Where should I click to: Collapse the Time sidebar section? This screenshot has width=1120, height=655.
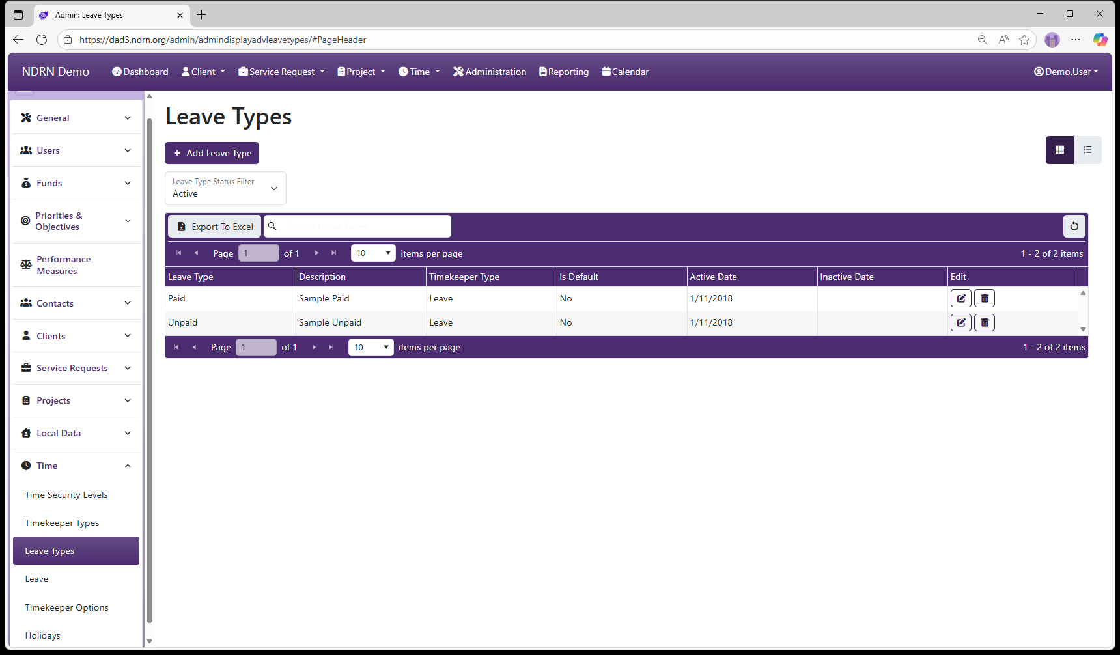[76, 466]
